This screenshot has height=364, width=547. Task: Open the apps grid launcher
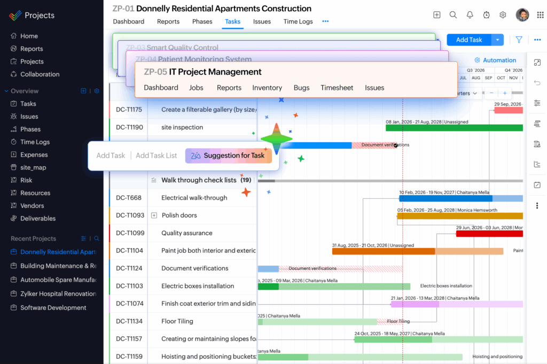click(x=540, y=15)
